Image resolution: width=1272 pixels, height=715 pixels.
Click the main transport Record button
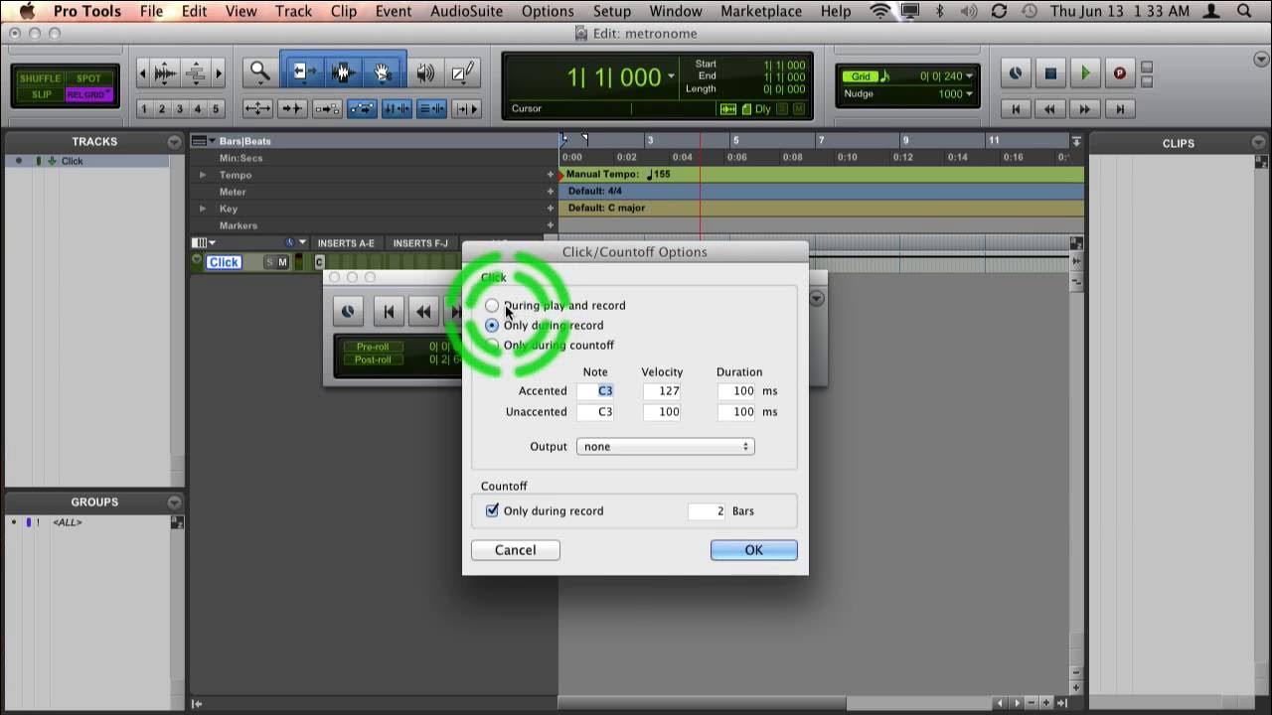1120,72
